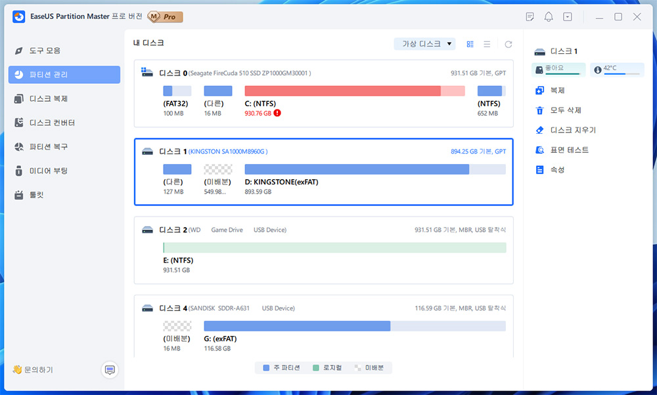Click the 디스크 1 KINGSTON title text
The height and width of the screenshot is (395, 657).
(214, 151)
